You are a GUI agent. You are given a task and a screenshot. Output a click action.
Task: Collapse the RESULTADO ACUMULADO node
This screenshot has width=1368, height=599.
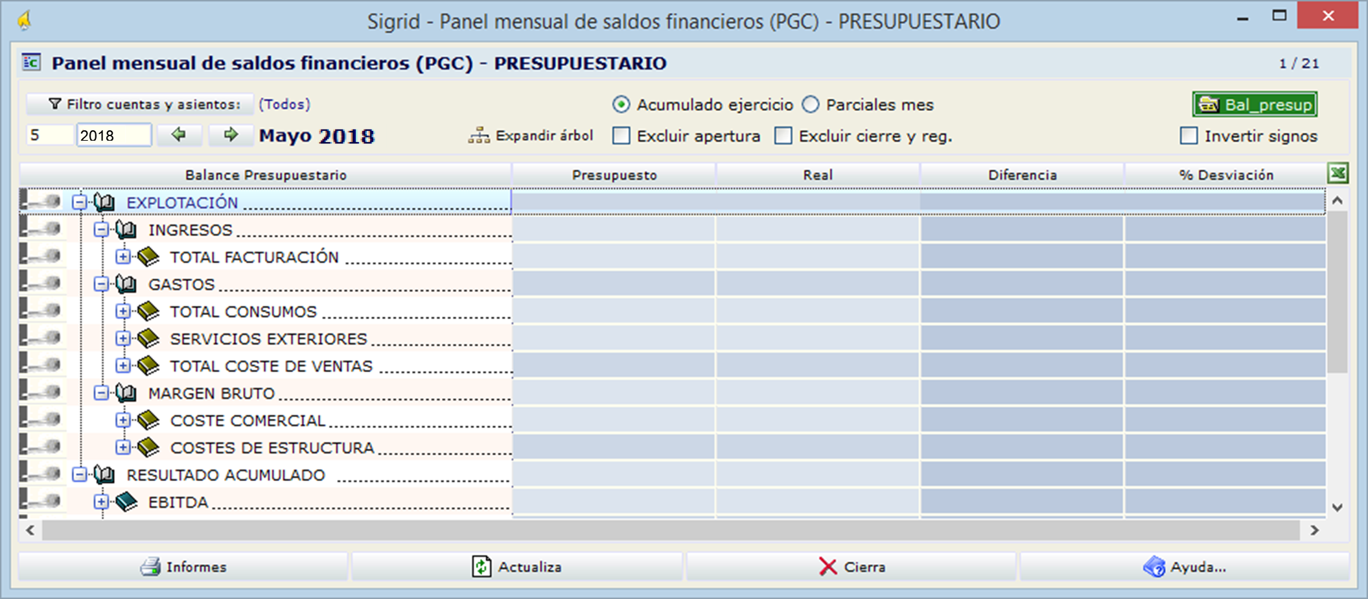pyautogui.click(x=80, y=475)
